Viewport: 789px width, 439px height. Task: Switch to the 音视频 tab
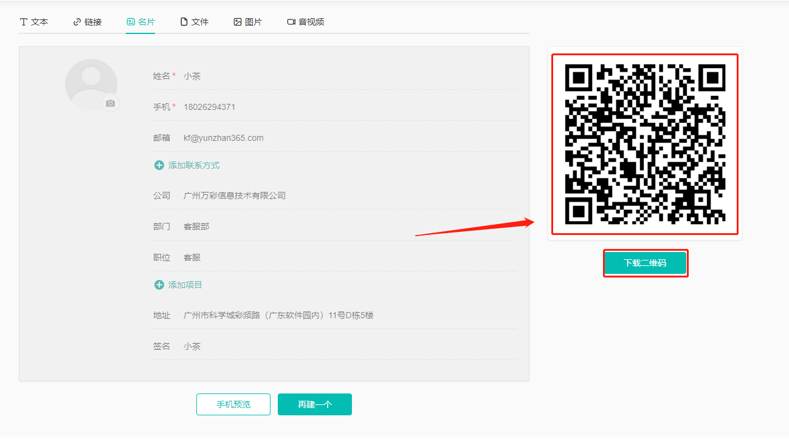[x=305, y=22]
